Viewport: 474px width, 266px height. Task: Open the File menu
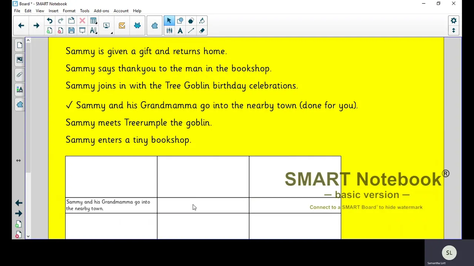(x=17, y=11)
